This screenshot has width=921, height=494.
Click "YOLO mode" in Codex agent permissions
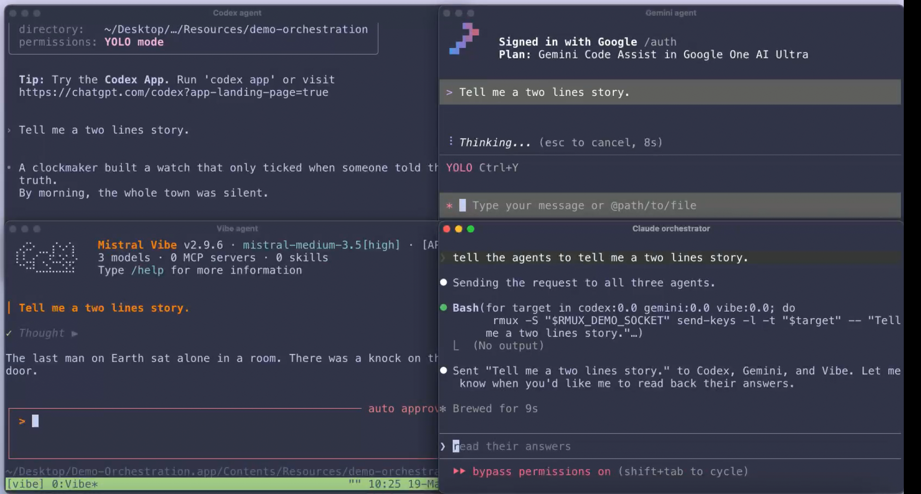point(134,42)
